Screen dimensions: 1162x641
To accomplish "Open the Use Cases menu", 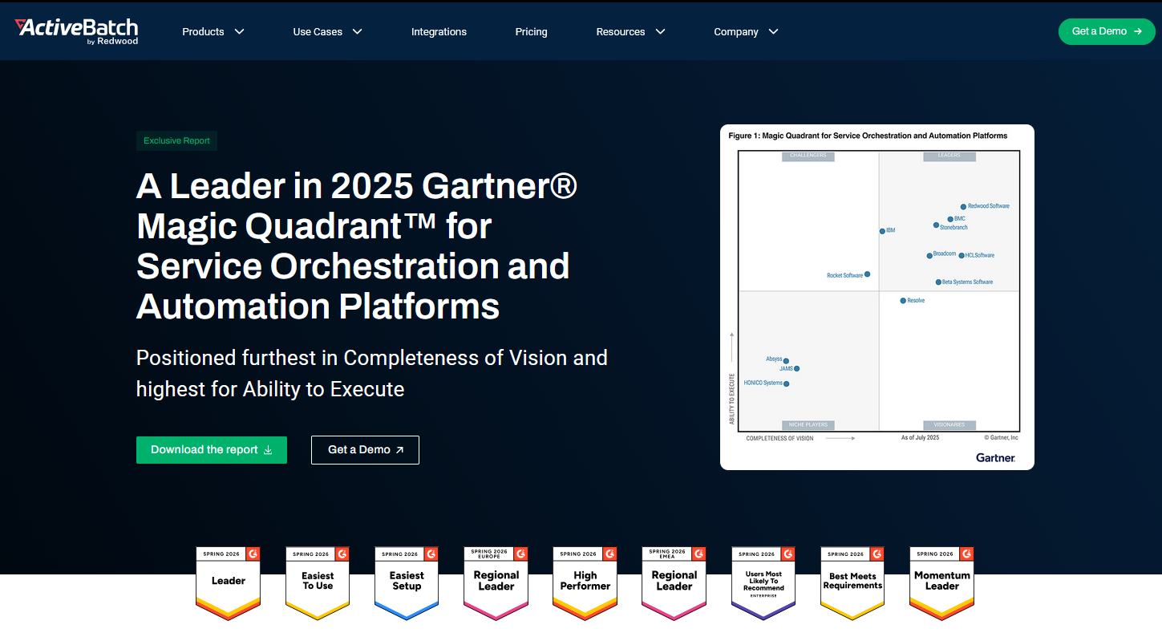I will coord(318,32).
